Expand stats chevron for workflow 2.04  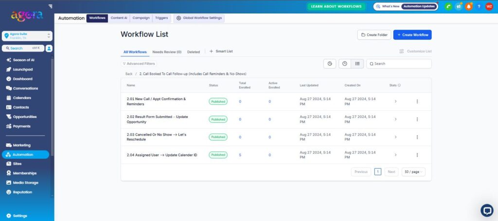(x=395, y=155)
